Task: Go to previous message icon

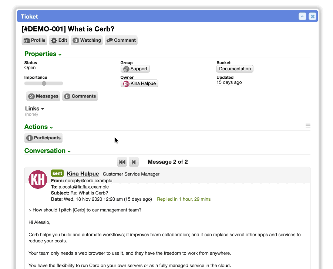Action: (134, 162)
